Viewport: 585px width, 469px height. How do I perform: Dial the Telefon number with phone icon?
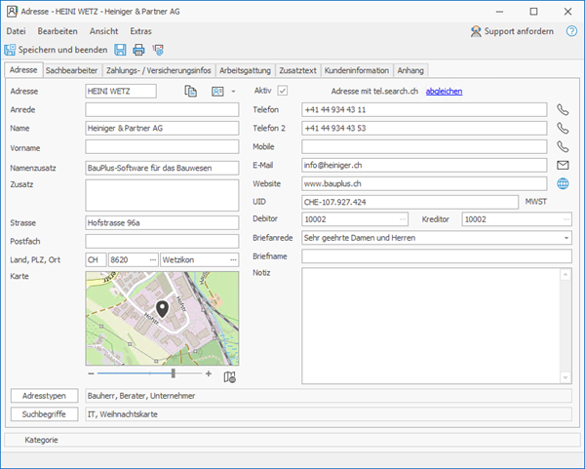[563, 110]
